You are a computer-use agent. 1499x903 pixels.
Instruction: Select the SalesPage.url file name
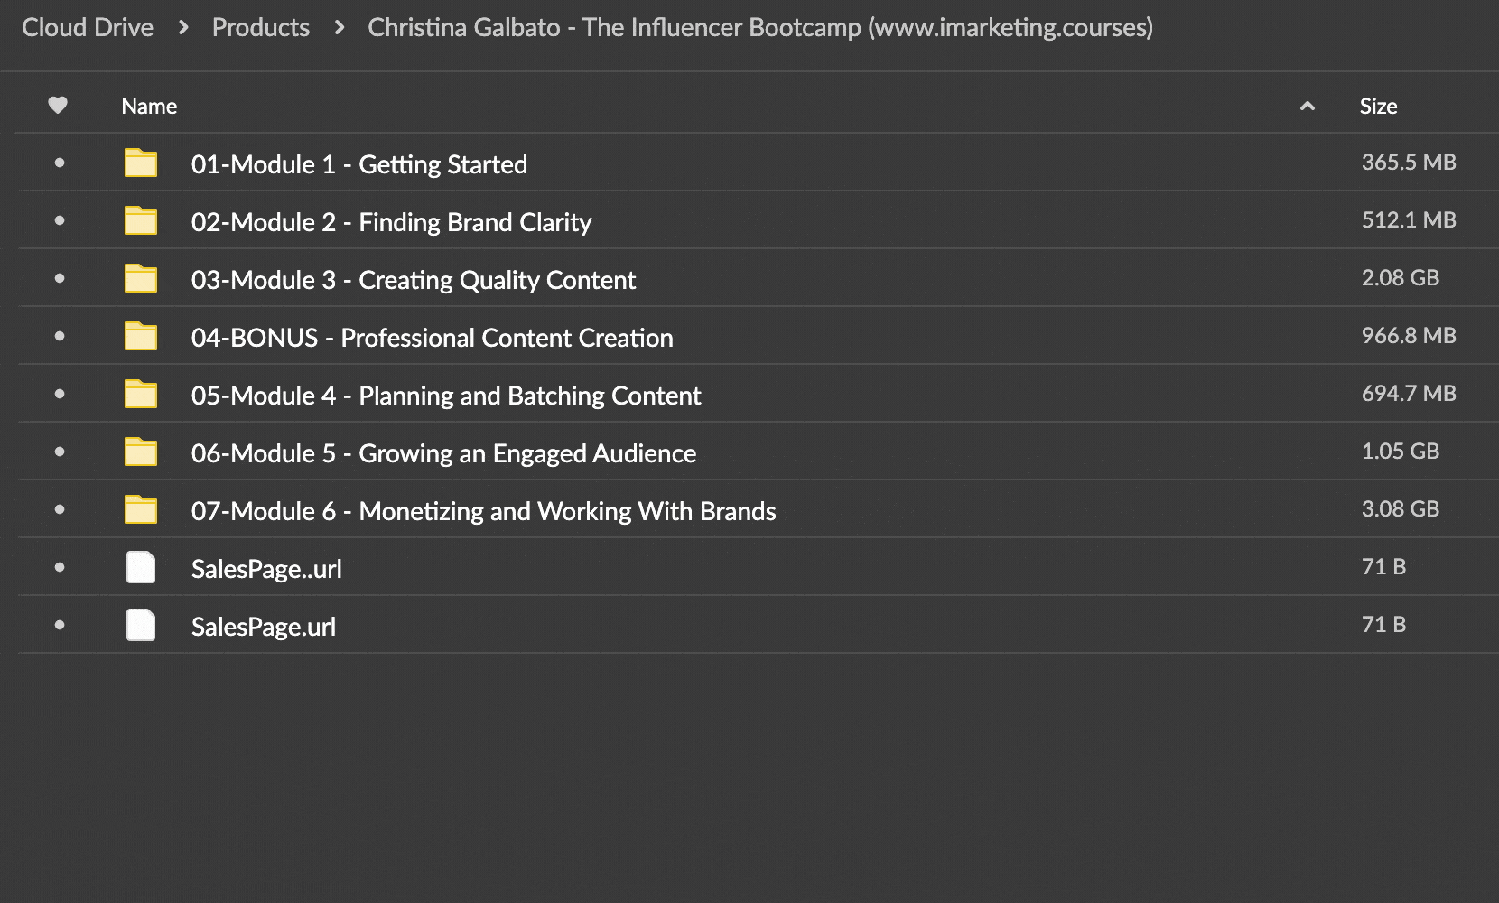(264, 627)
